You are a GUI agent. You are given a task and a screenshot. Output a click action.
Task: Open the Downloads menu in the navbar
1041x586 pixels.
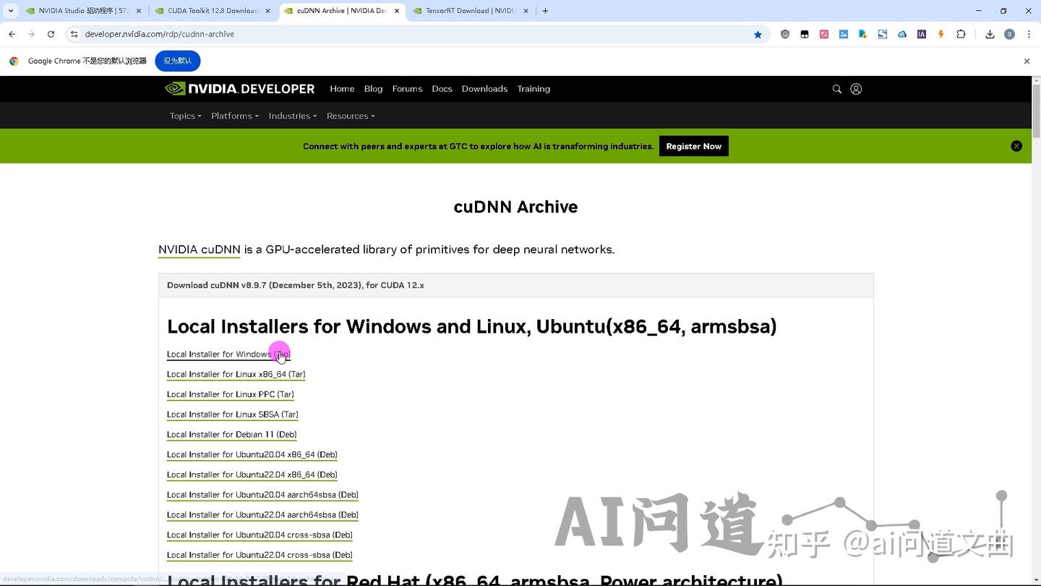484,88
